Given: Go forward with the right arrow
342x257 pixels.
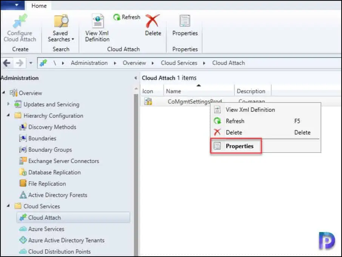Looking at the screenshot, I should tap(20, 63).
